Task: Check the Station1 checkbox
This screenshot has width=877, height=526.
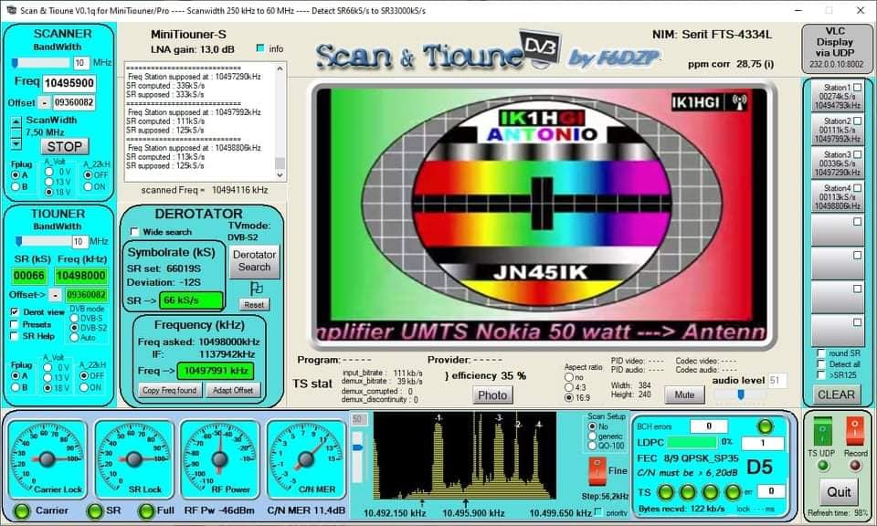Action: (x=858, y=87)
